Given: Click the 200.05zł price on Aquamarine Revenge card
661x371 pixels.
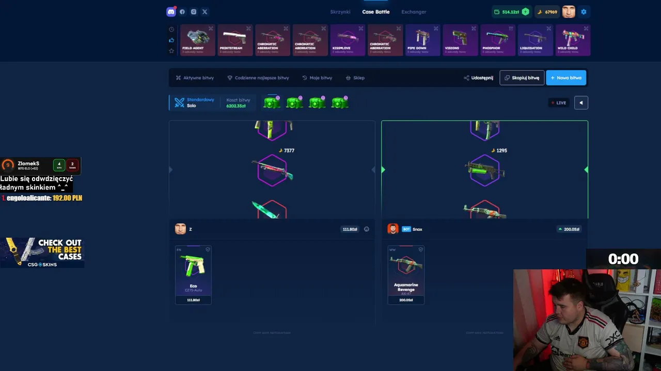Looking at the screenshot, I should [406, 300].
